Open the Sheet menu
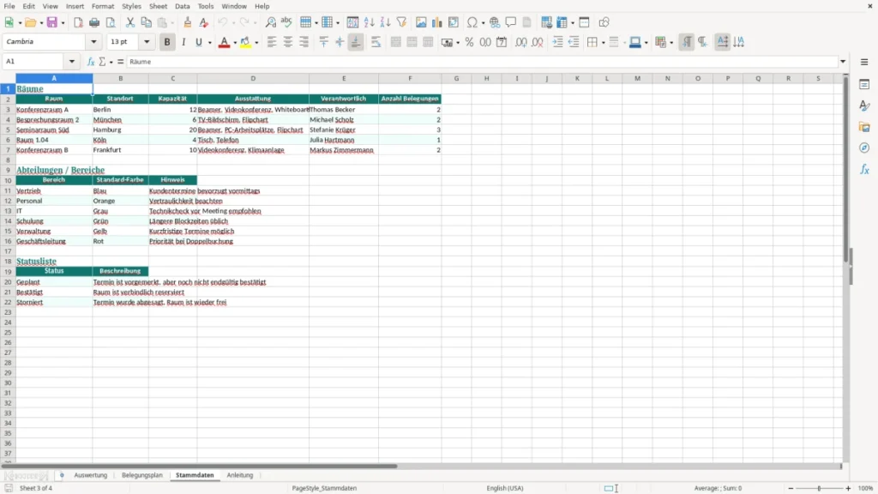 (x=158, y=6)
